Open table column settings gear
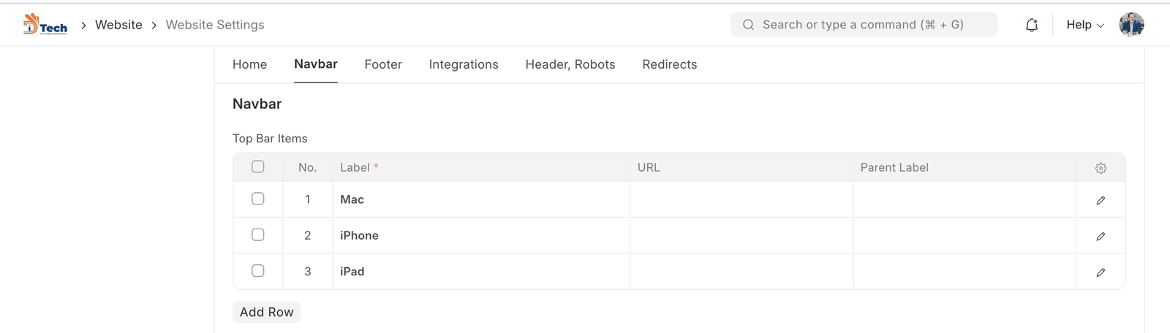1170x333 pixels. pos(1101,168)
